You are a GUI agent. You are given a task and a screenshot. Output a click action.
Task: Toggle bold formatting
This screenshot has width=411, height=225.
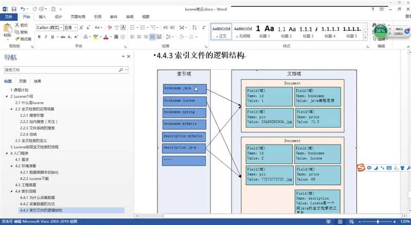pos(39,37)
